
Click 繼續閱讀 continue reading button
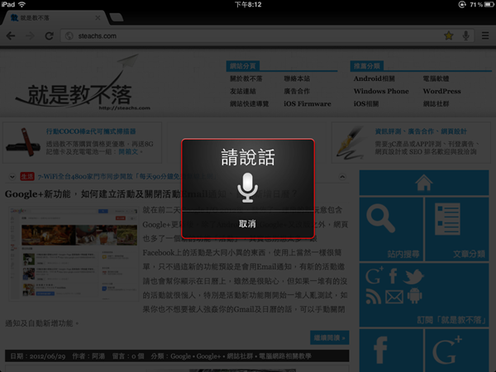[330, 338]
